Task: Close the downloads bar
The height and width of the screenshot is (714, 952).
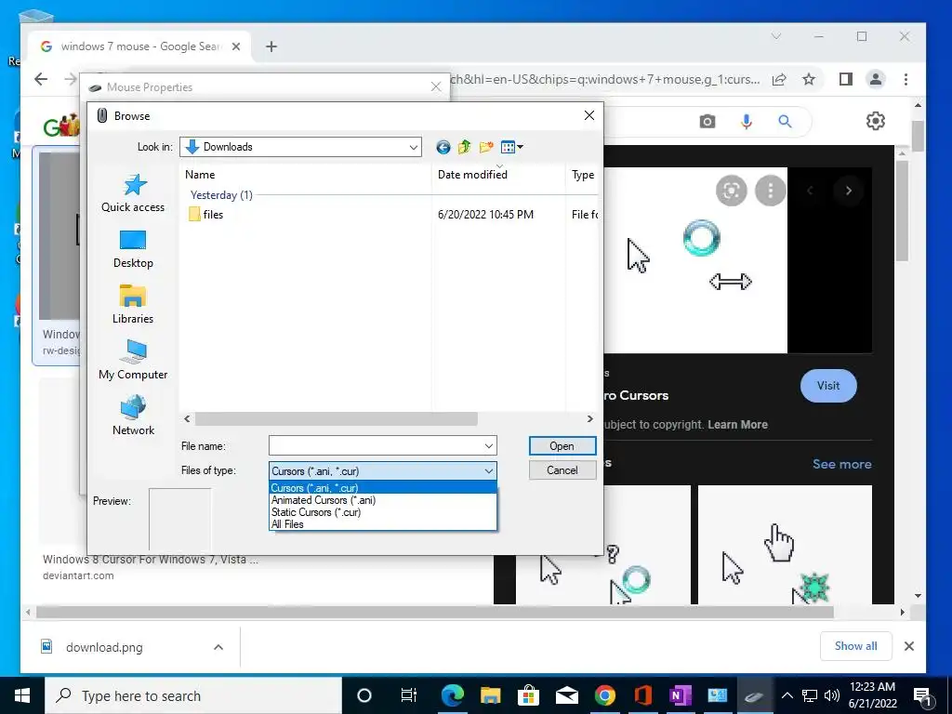Action: pyautogui.click(x=909, y=646)
